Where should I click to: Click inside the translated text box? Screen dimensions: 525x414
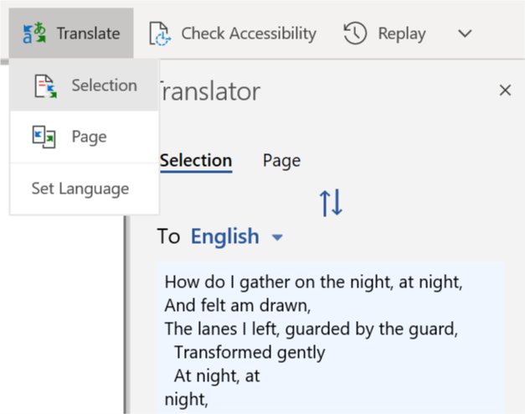tap(331, 335)
